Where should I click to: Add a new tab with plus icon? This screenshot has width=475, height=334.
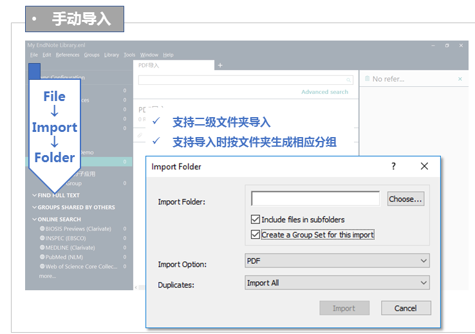coord(220,65)
